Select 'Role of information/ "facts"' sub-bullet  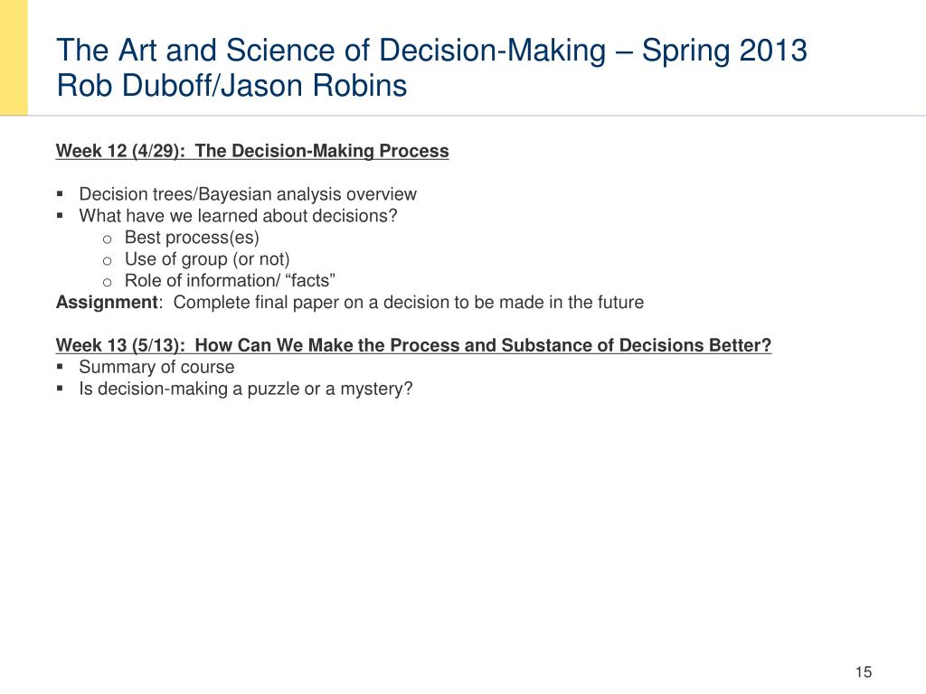[230, 280]
